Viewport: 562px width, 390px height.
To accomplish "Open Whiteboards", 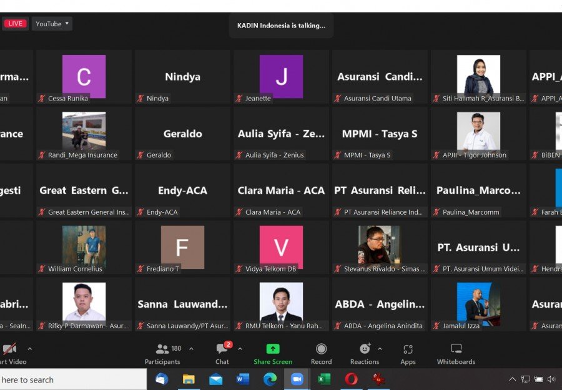I will 456,354.
